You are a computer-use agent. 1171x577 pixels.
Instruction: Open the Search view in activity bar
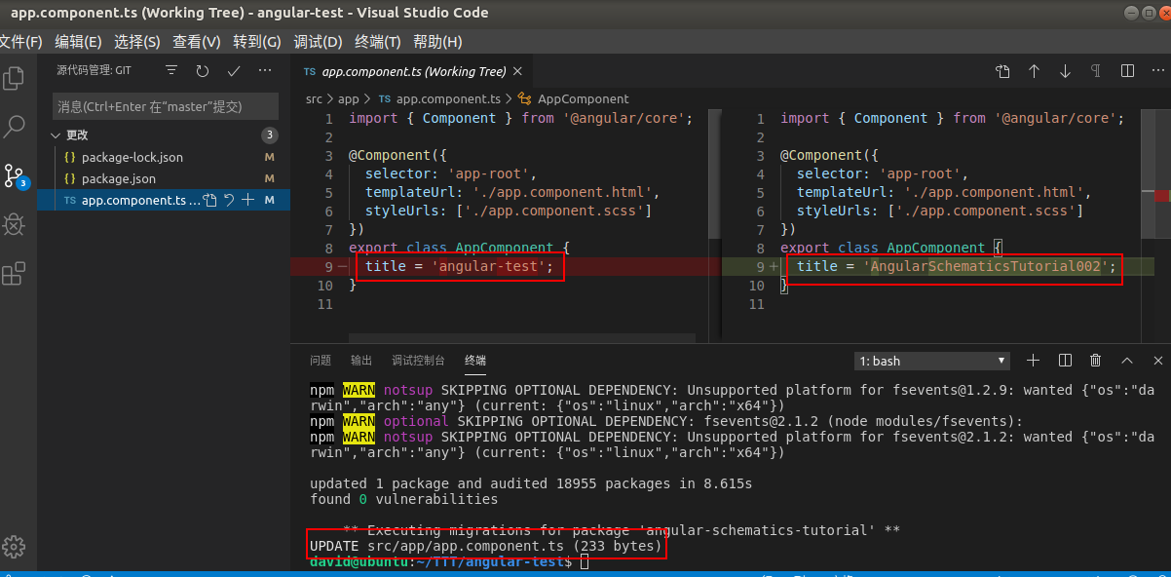pyautogui.click(x=15, y=127)
